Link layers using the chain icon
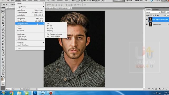This screenshot has width=169, height=95. pos(149,89)
